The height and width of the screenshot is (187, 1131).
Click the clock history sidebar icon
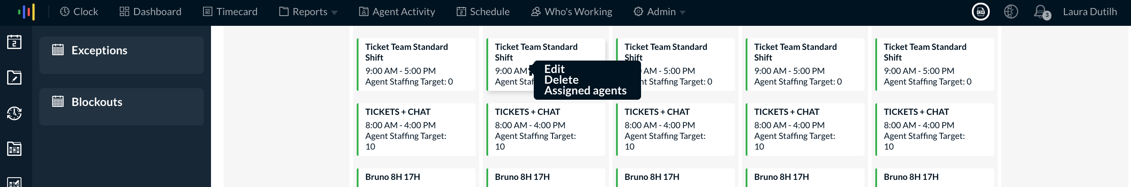(x=14, y=113)
